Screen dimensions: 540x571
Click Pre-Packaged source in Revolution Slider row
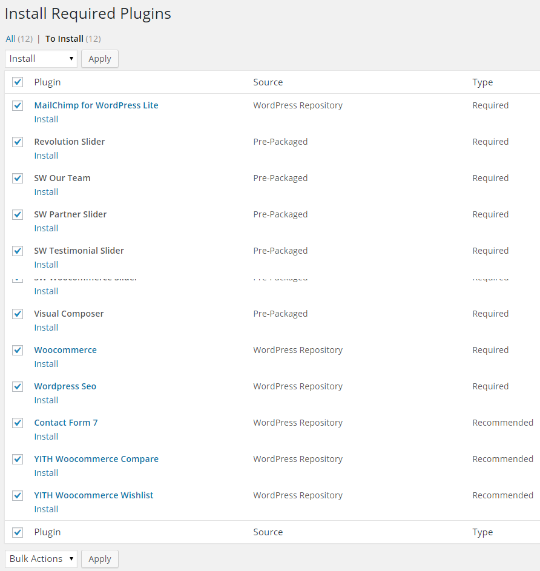[280, 142]
